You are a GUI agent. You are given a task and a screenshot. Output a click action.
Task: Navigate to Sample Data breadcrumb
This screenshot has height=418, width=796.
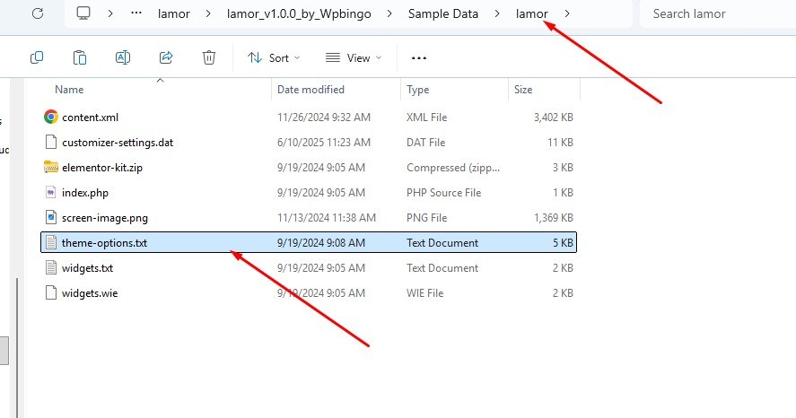click(x=442, y=13)
